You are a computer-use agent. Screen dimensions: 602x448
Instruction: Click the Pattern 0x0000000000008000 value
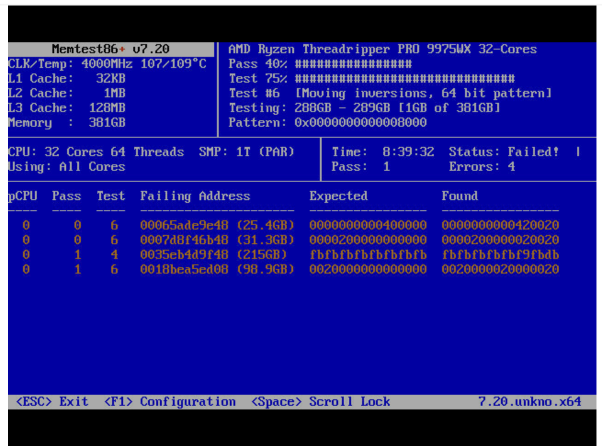tap(360, 123)
